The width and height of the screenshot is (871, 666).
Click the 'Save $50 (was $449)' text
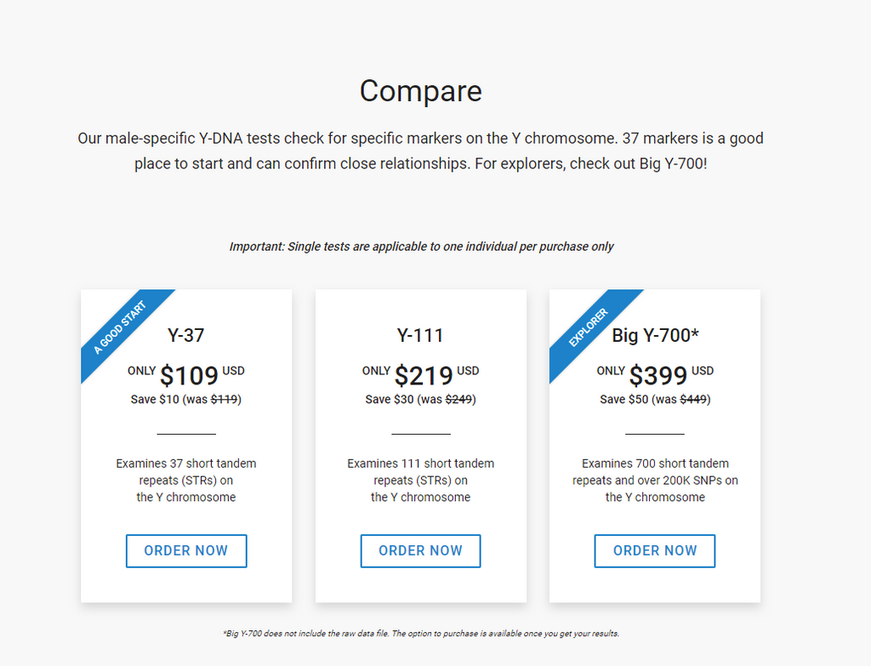[x=656, y=400]
